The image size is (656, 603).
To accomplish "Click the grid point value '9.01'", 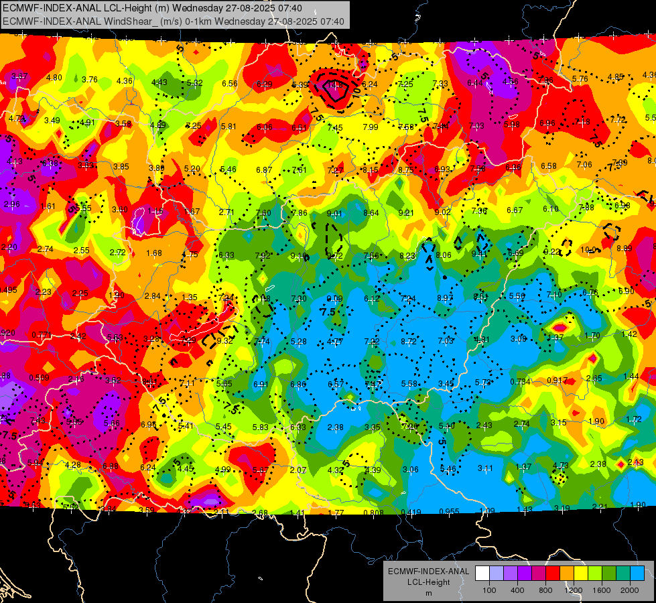I will [334, 214].
